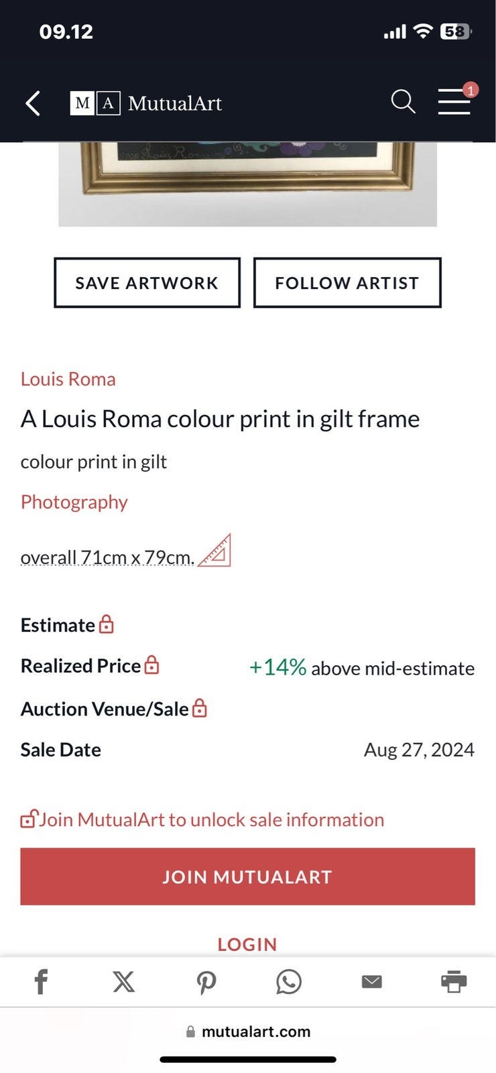This screenshot has height=1073, width=496.
Task: Open the Louis Roma artist link
Action: click(x=68, y=379)
